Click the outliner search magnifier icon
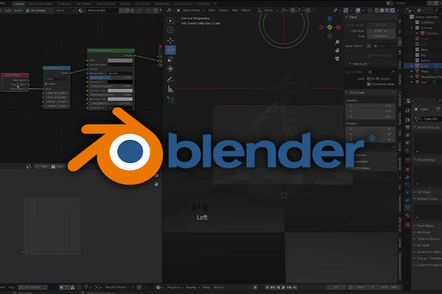This screenshot has height=294, width=442. coord(436,10)
